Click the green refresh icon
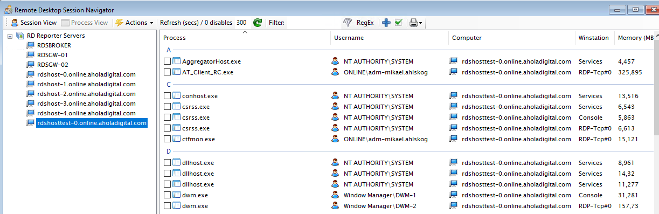Viewport: 659px width, 214px height. tap(258, 23)
